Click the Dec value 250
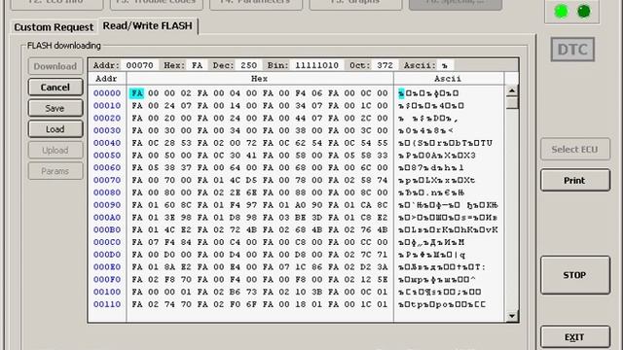This screenshot has width=623, height=350. tap(248, 65)
